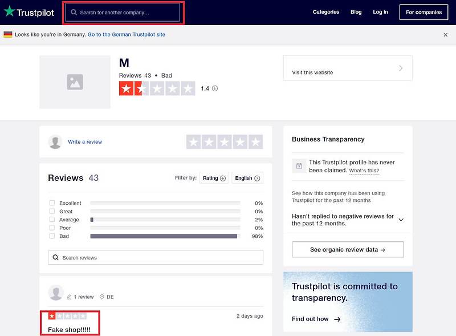
Task: Follow Go to the German Trustpilot site
Action: pyautogui.click(x=126, y=34)
